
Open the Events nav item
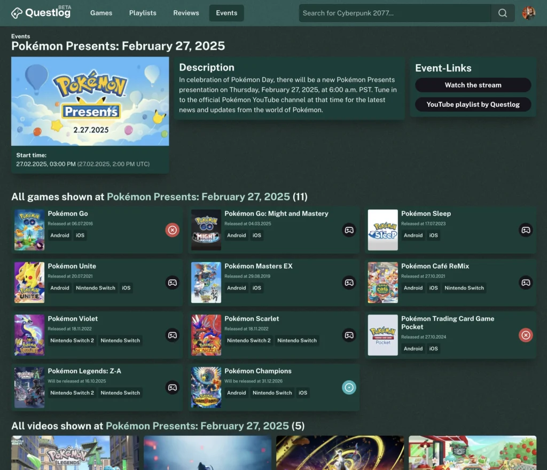pos(226,13)
